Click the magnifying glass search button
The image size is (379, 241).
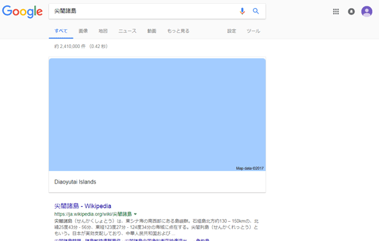coord(256,11)
